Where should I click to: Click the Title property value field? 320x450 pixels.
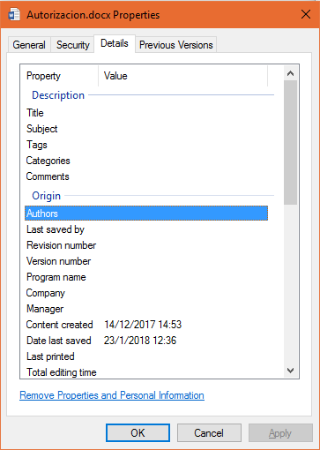(182, 113)
